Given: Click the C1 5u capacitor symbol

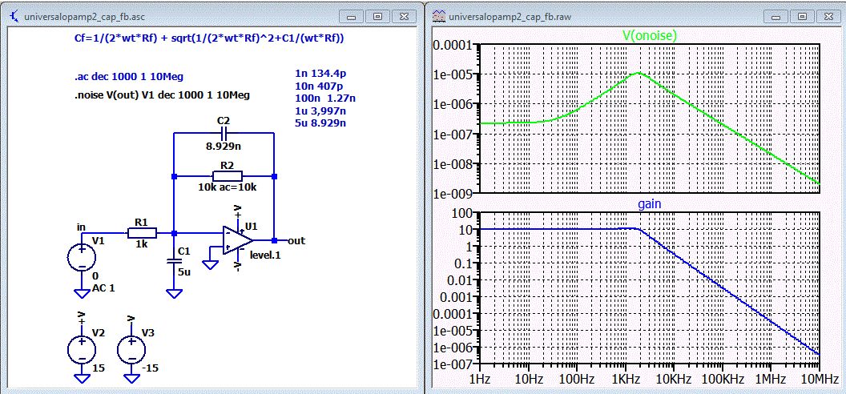Looking at the screenshot, I should pyautogui.click(x=173, y=260).
